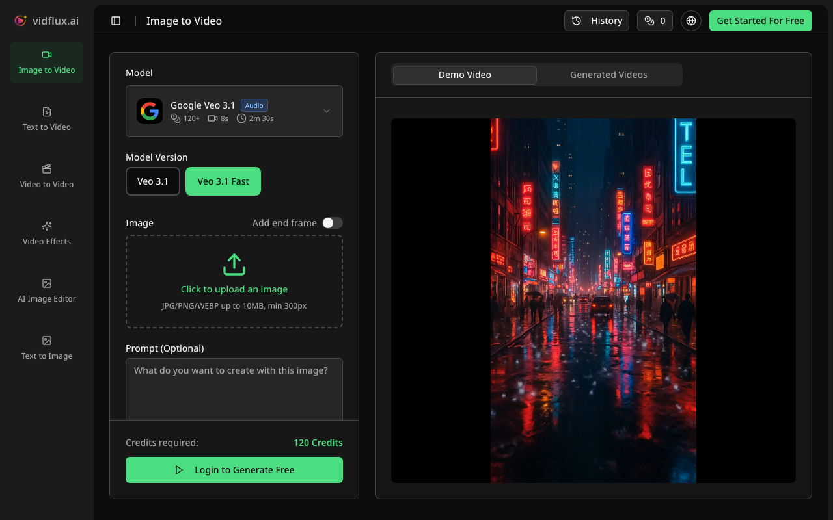Image resolution: width=833 pixels, height=520 pixels.
Task: Open AI Image Editor in sidebar
Action: [x=47, y=291]
